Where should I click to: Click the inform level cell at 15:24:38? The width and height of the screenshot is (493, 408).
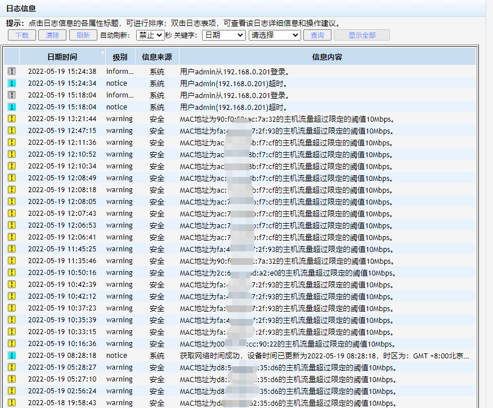click(x=120, y=72)
